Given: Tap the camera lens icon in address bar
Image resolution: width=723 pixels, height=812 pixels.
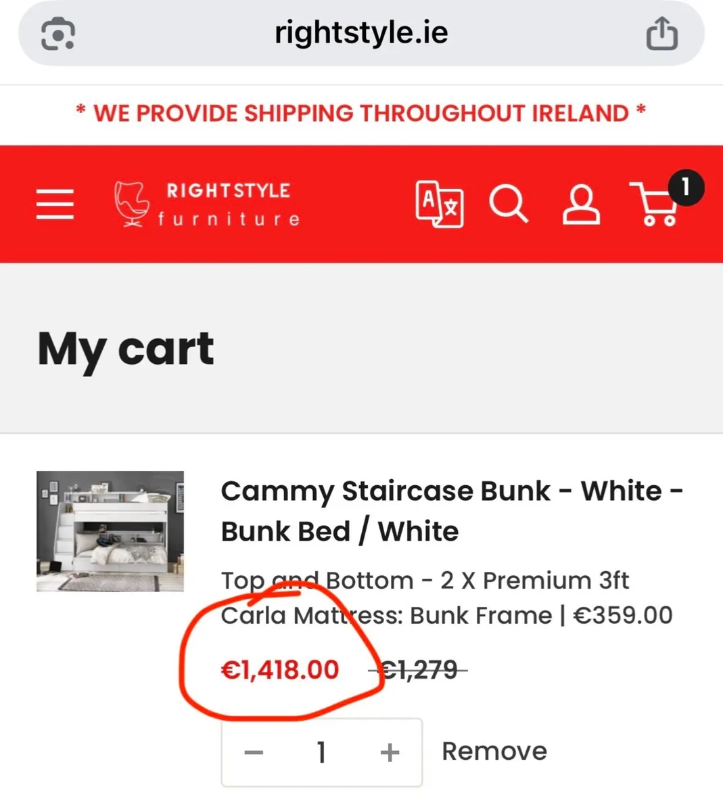Looking at the screenshot, I should click(x=58, y=33).
